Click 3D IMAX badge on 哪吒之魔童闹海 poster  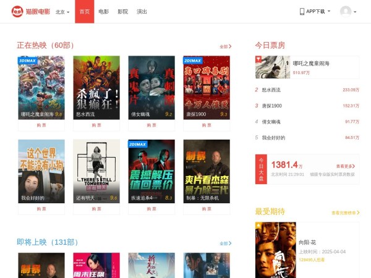[28, 61]
